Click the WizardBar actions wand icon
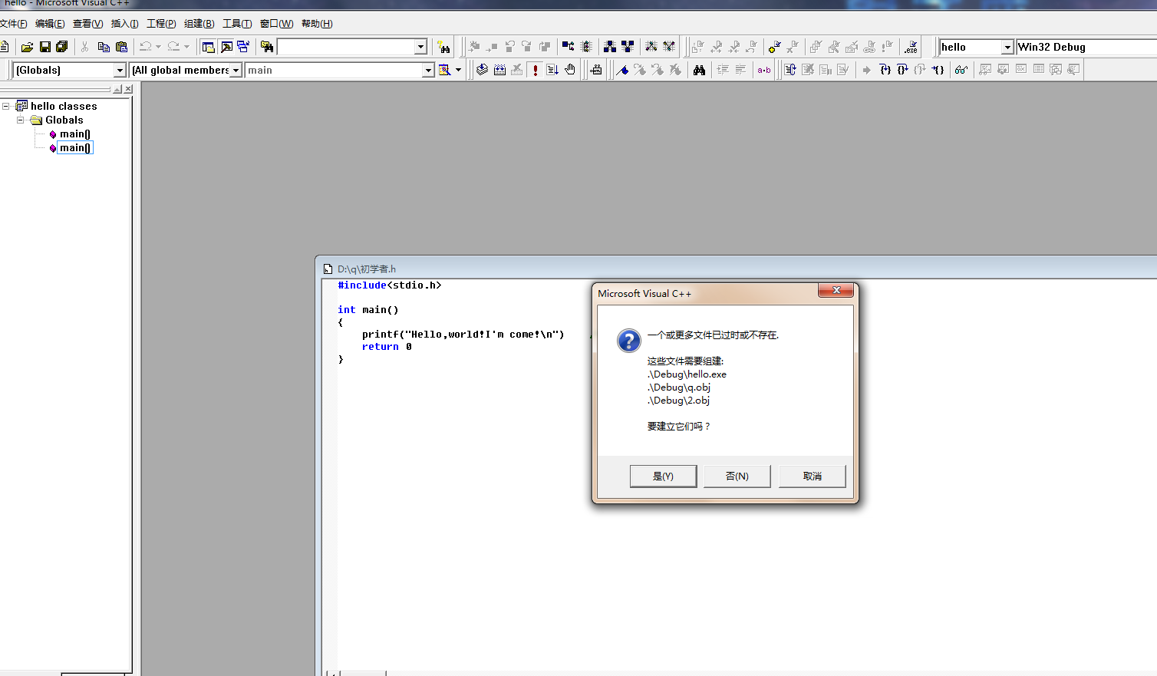This screenshot has height=676, width=1157. click(444, 70)
